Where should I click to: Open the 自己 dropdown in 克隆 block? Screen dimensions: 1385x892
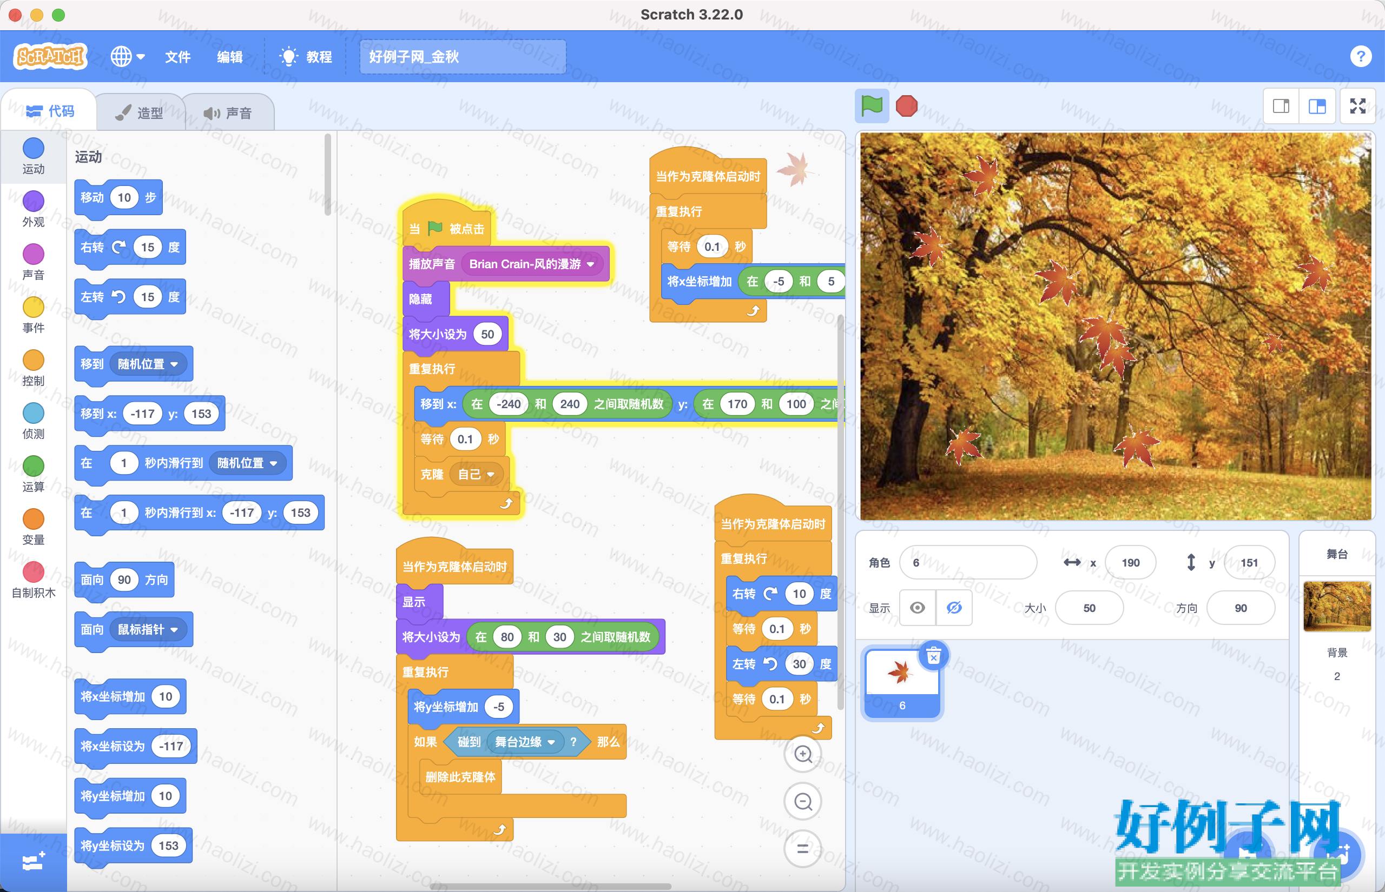pos(476,475)
